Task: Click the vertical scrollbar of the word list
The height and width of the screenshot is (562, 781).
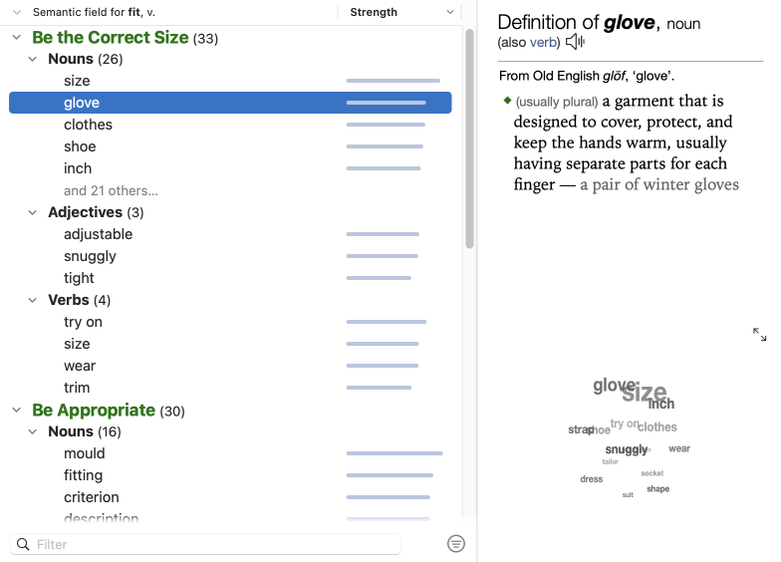Action: pyautogui.click(x=469, y=140)
